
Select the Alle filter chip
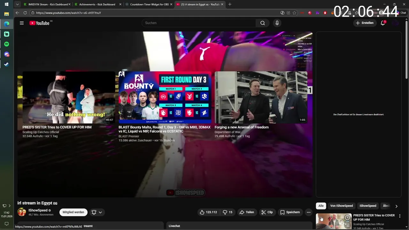click(x=321, y=206)
